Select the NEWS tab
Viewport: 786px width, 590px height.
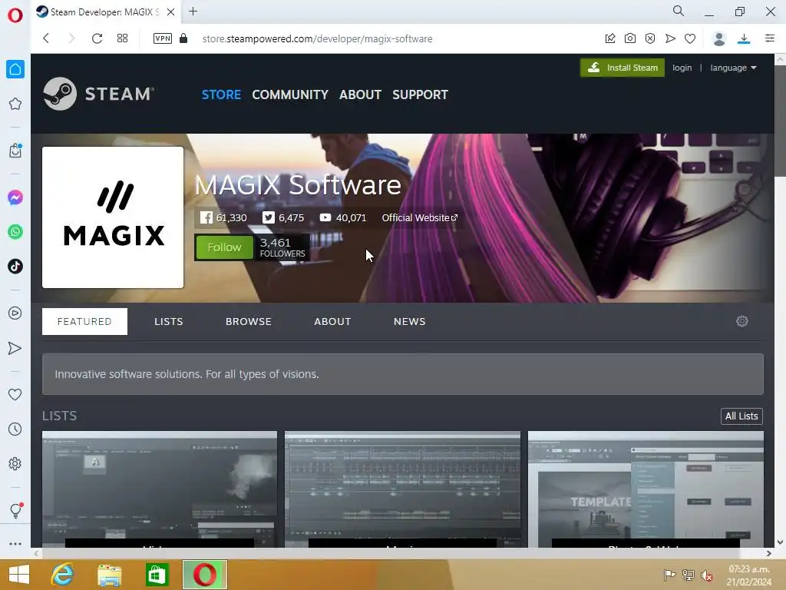pos(410,322)
